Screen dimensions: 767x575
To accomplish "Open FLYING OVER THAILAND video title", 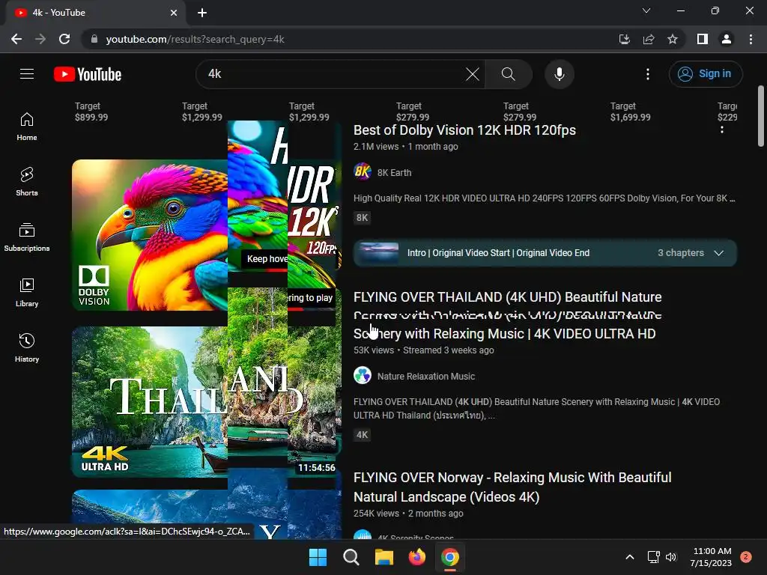I will click(507, 315).
